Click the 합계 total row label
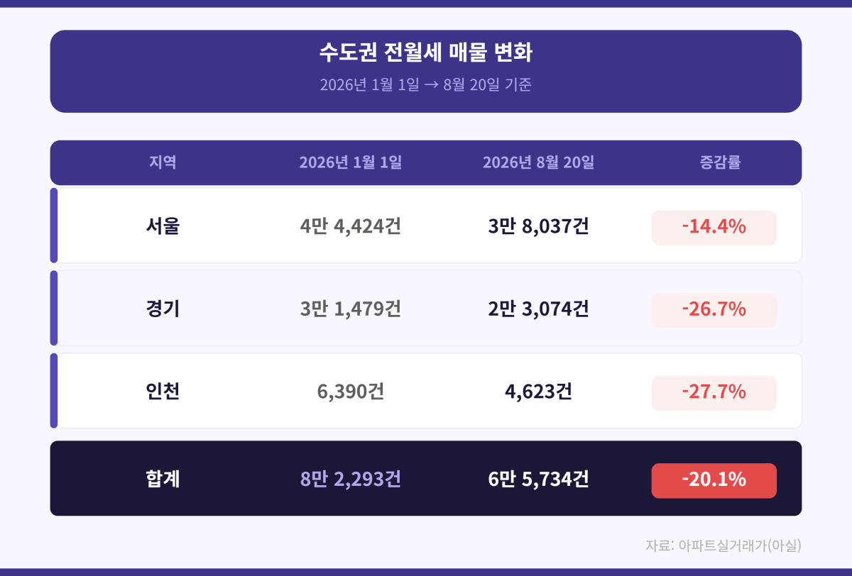The width and height of the screenshot is (852, 576). tap(163, 479)
